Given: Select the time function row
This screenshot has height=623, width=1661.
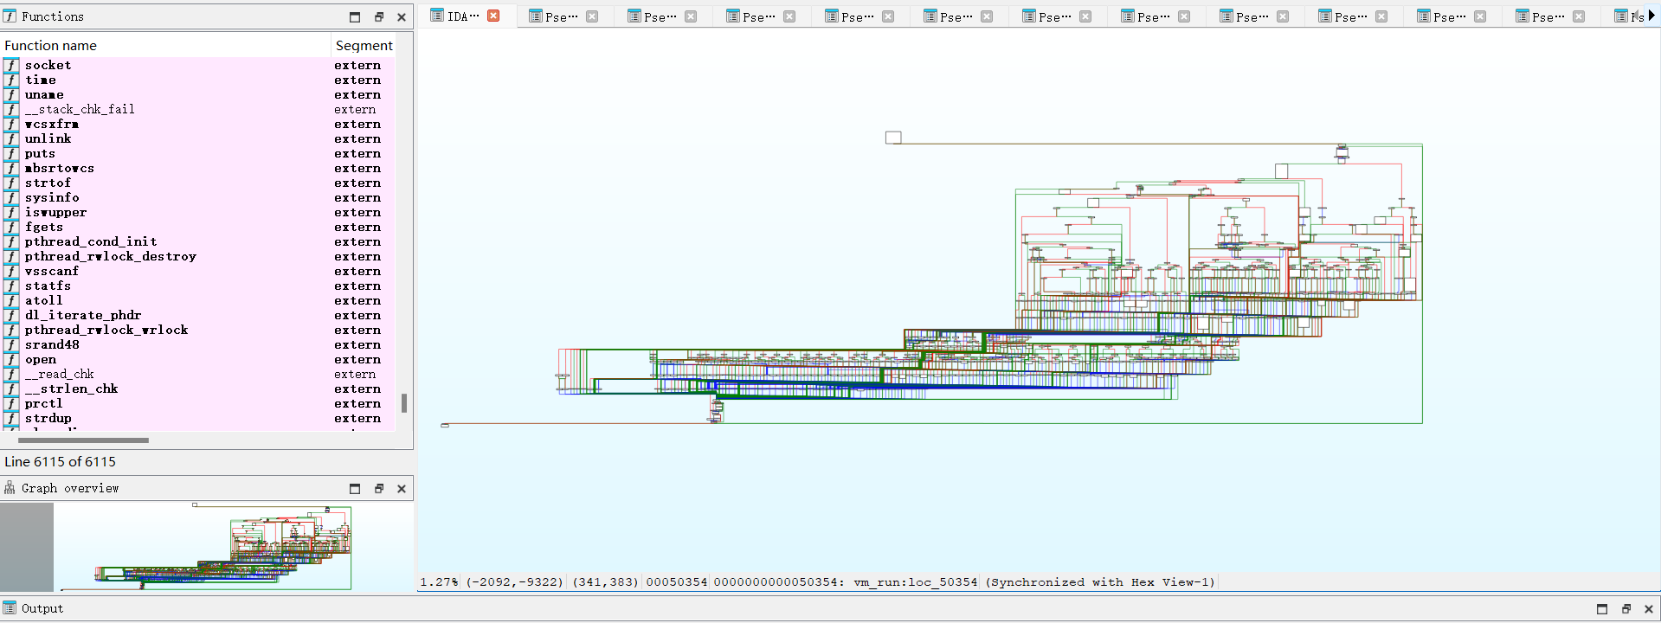Looking at the screenshot, I should coord(198,80).
